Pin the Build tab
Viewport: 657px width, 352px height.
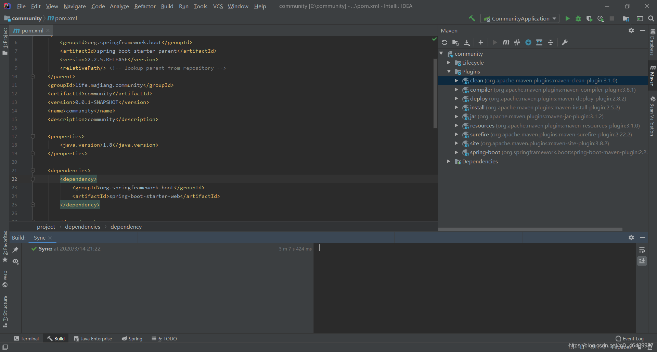[x=15, y=250]
